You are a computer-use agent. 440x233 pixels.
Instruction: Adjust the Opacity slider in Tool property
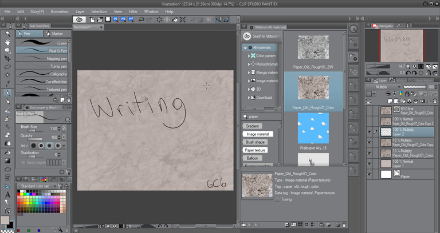point(35,139)
